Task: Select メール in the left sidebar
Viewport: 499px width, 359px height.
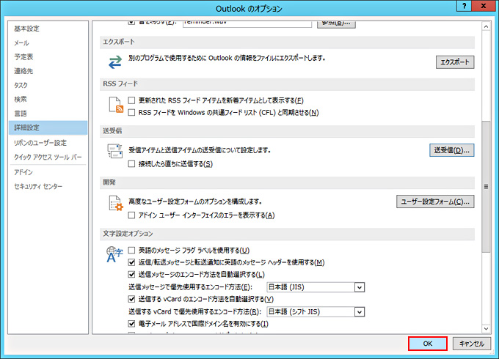Action: click(21, 43)
